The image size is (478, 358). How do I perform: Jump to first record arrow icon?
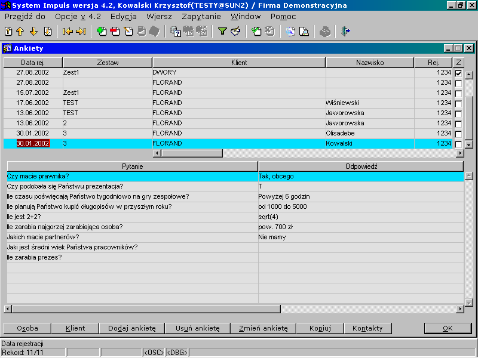[68, 32]
